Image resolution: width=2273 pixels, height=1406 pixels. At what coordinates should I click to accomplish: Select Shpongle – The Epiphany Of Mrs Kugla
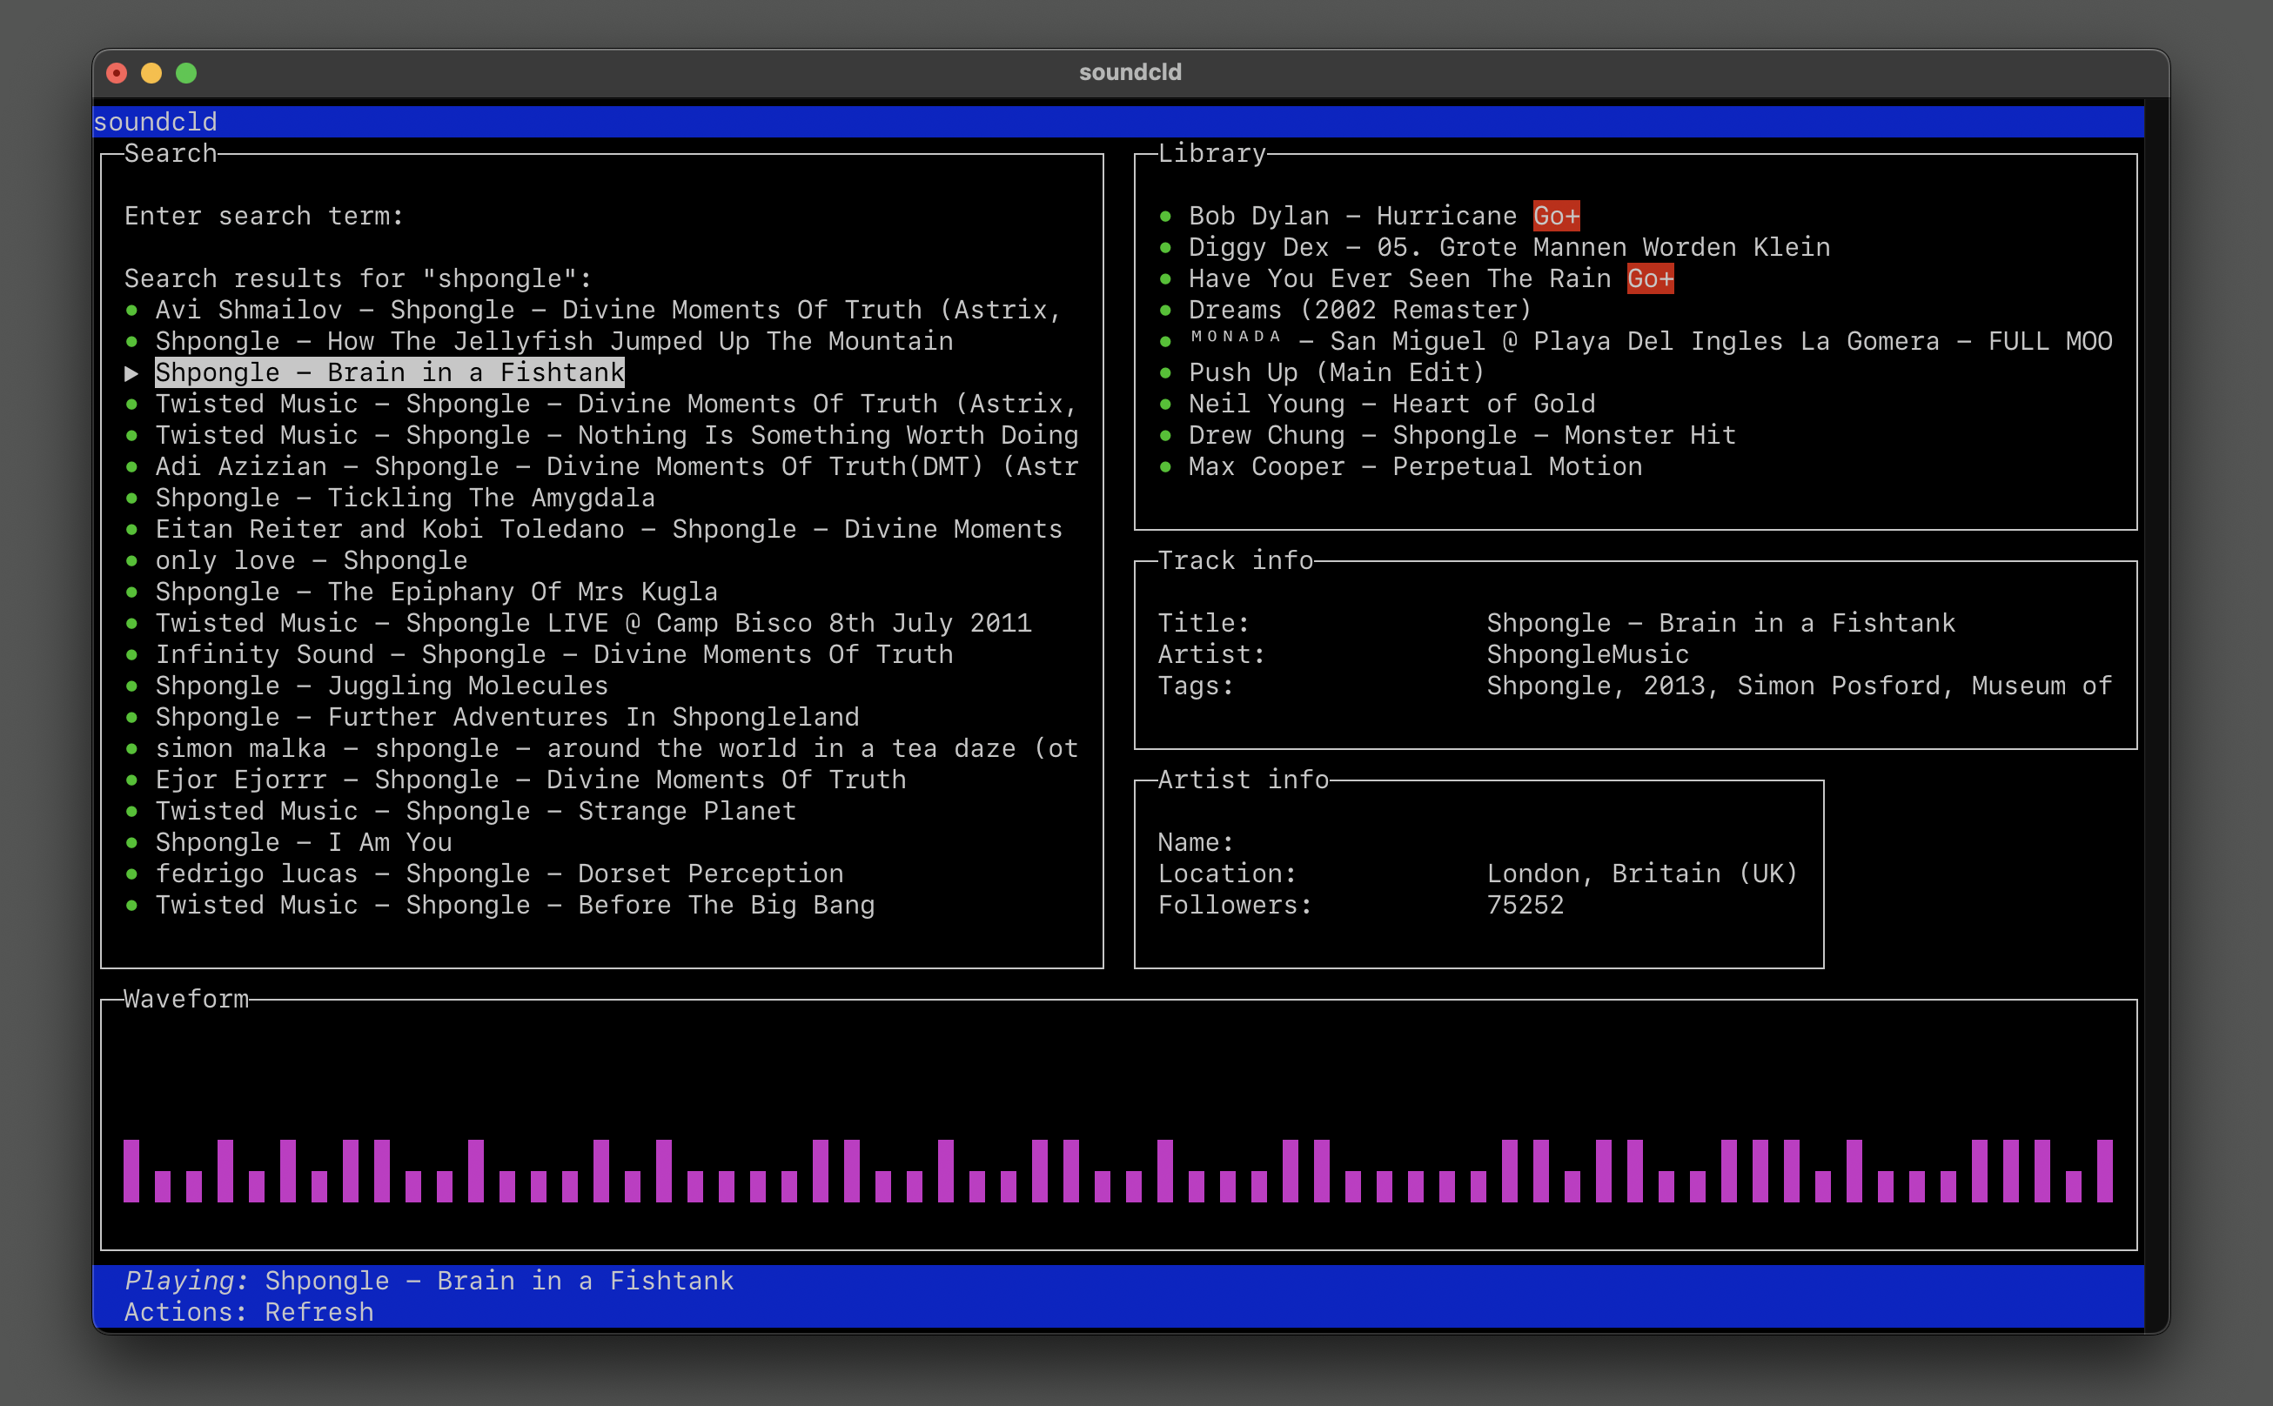[435, 592]
